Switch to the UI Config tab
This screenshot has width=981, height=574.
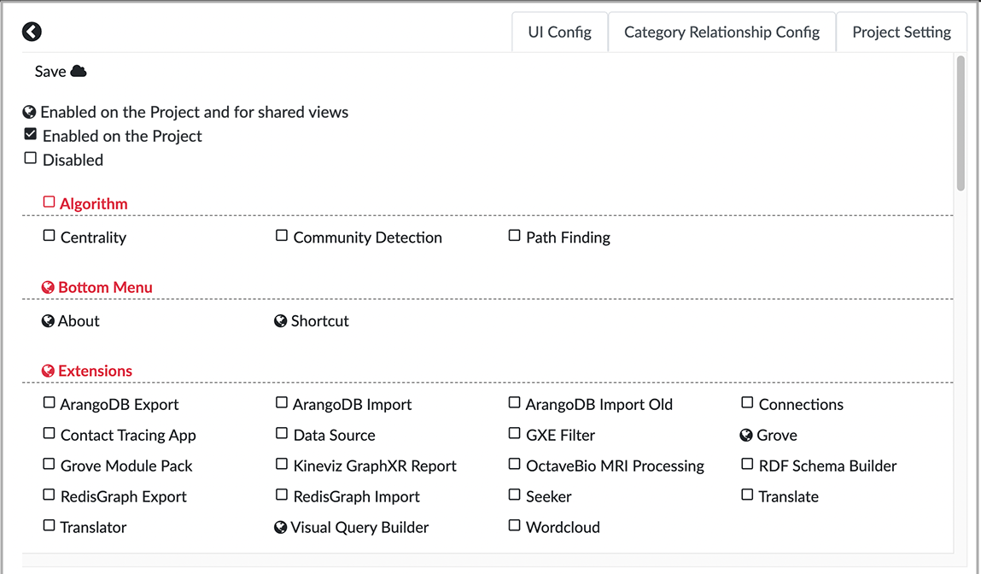(559, 32)
